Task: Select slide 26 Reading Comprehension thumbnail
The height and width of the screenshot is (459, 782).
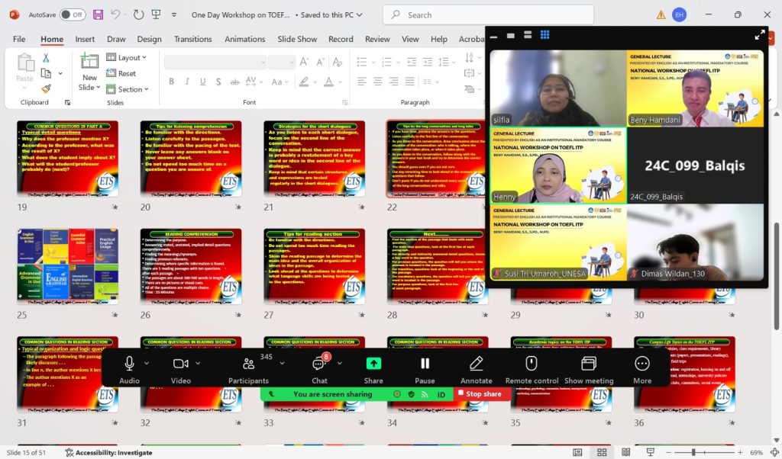Action: (191, 267)
